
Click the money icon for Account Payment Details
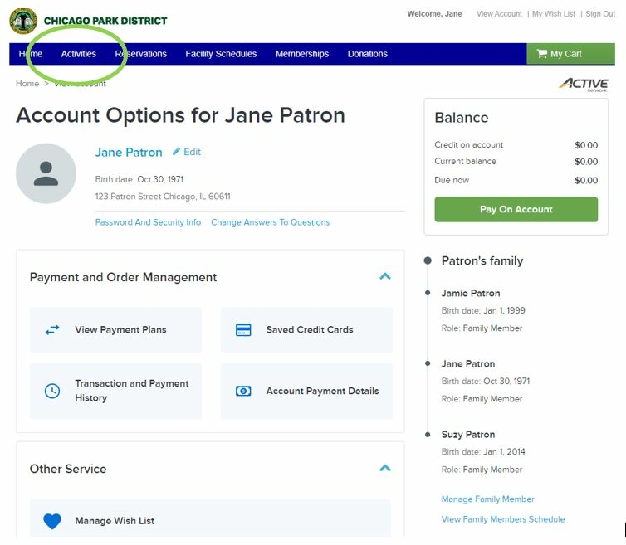coord(243,391)
